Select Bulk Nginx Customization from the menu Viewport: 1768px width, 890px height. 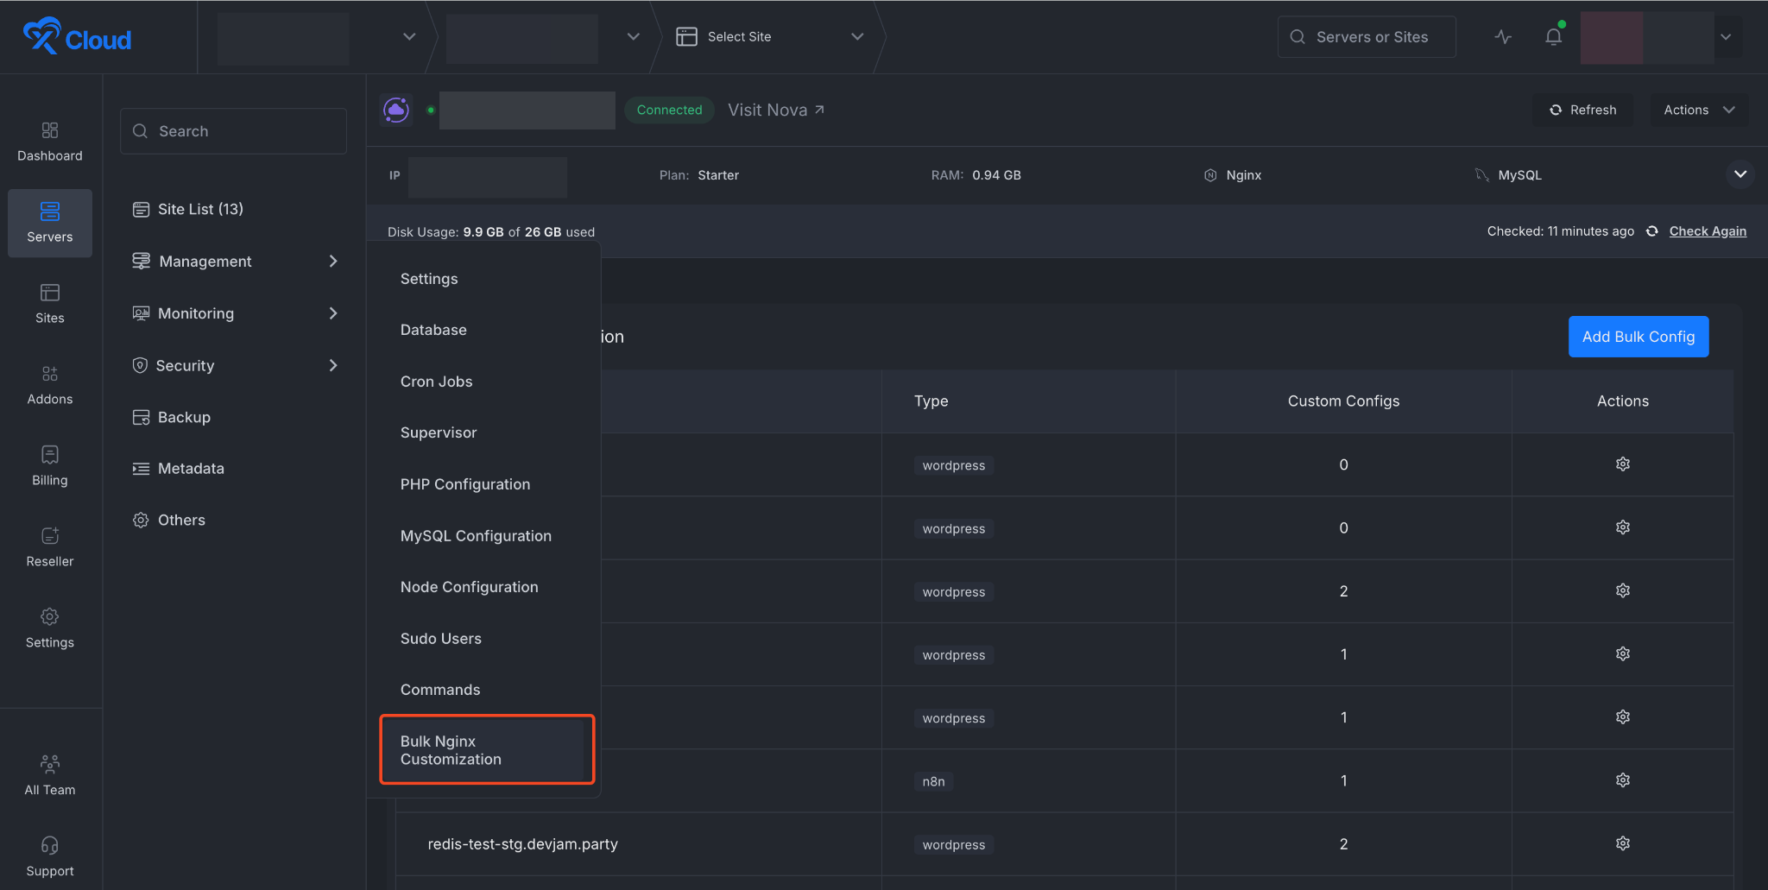point(486,749)
